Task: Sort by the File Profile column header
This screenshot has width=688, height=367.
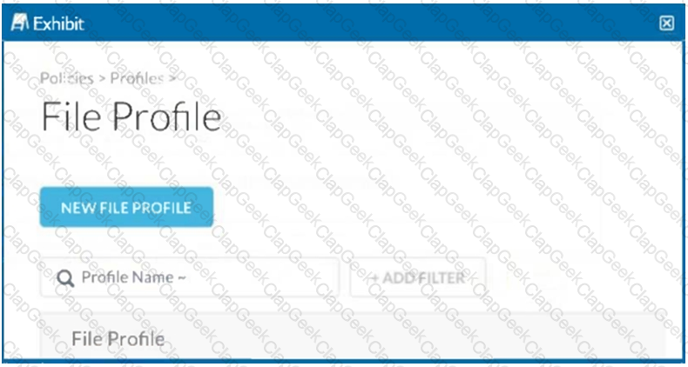Action: pos(118,338)
